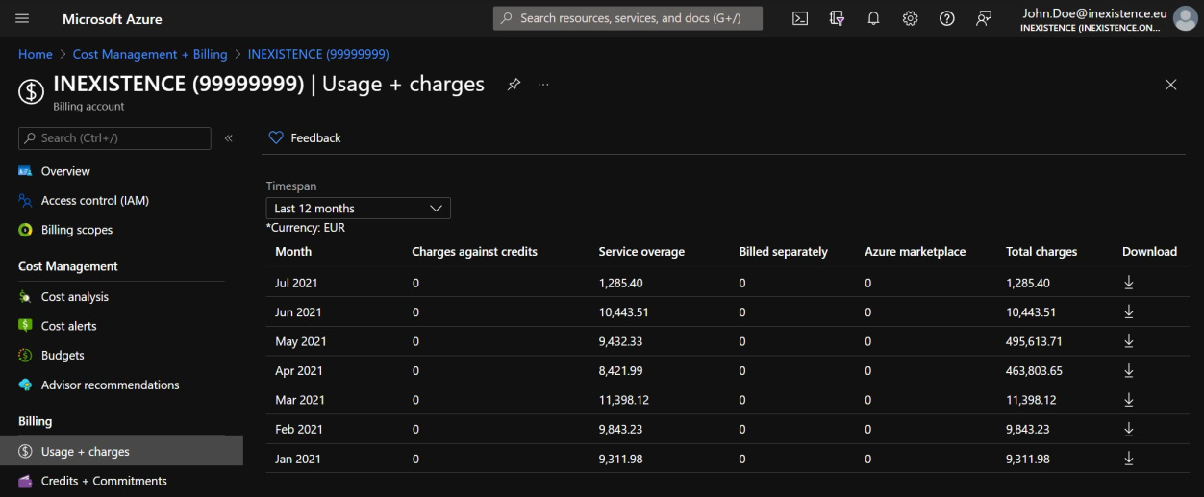Screen dimensions: 1204x497
Task: Click the Azure marketplace column header
Action: point(915,251)
